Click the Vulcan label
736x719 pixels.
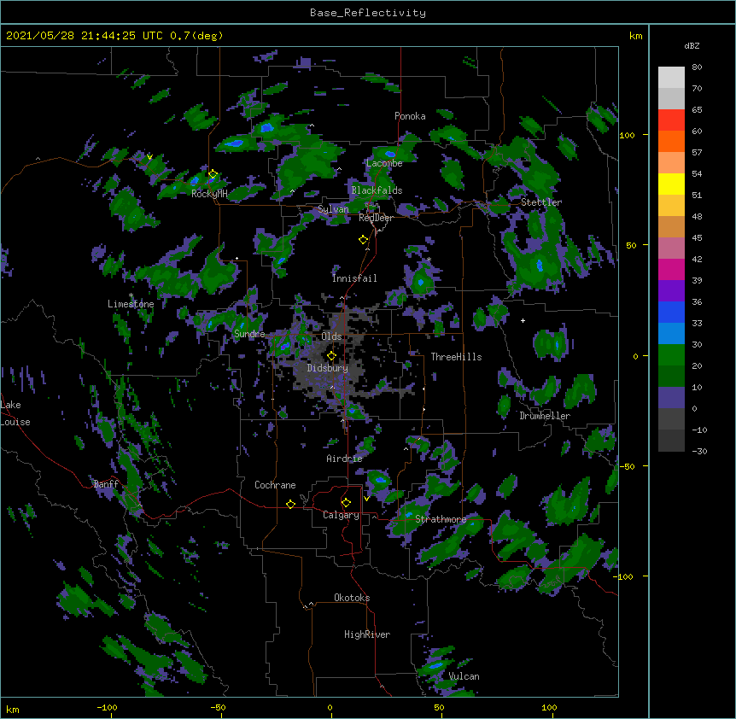pyautogui.click(x=464, y=676)
